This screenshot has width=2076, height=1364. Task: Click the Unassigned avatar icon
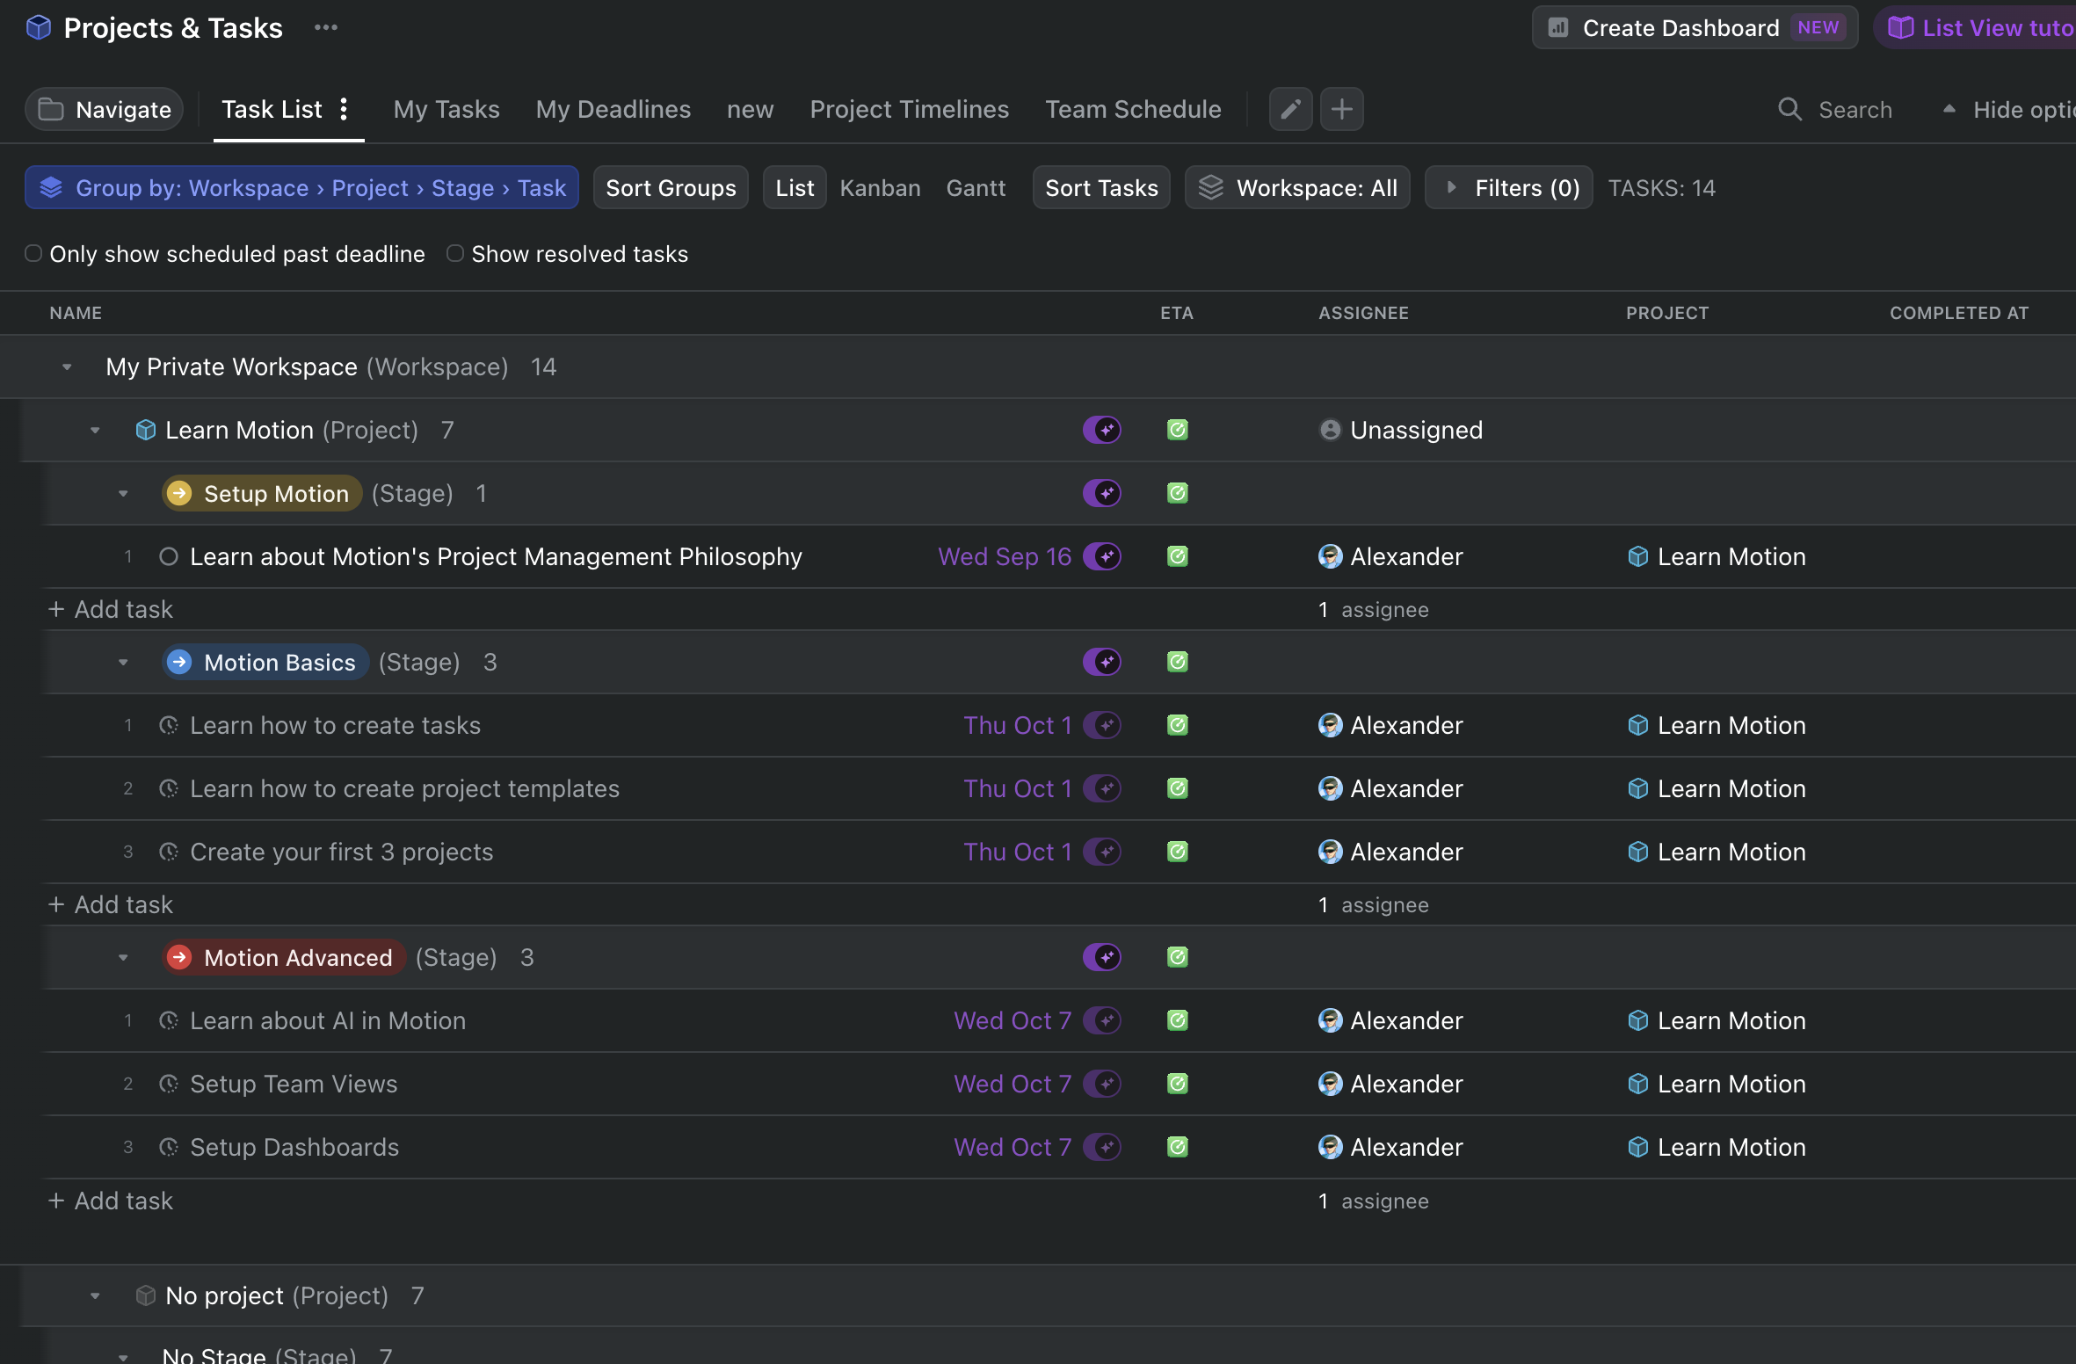(x=1331, y=430)
